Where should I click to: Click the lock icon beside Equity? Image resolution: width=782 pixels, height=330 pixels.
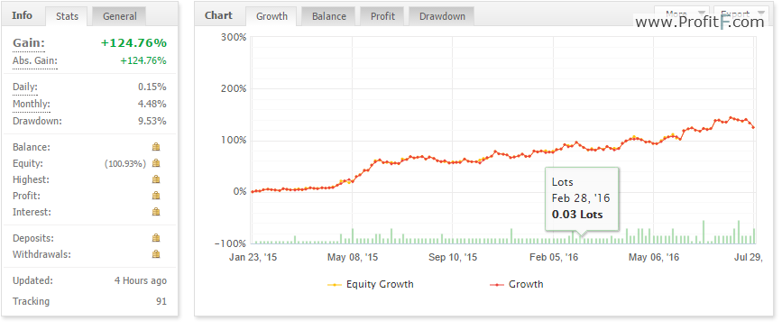coord(156,163)
